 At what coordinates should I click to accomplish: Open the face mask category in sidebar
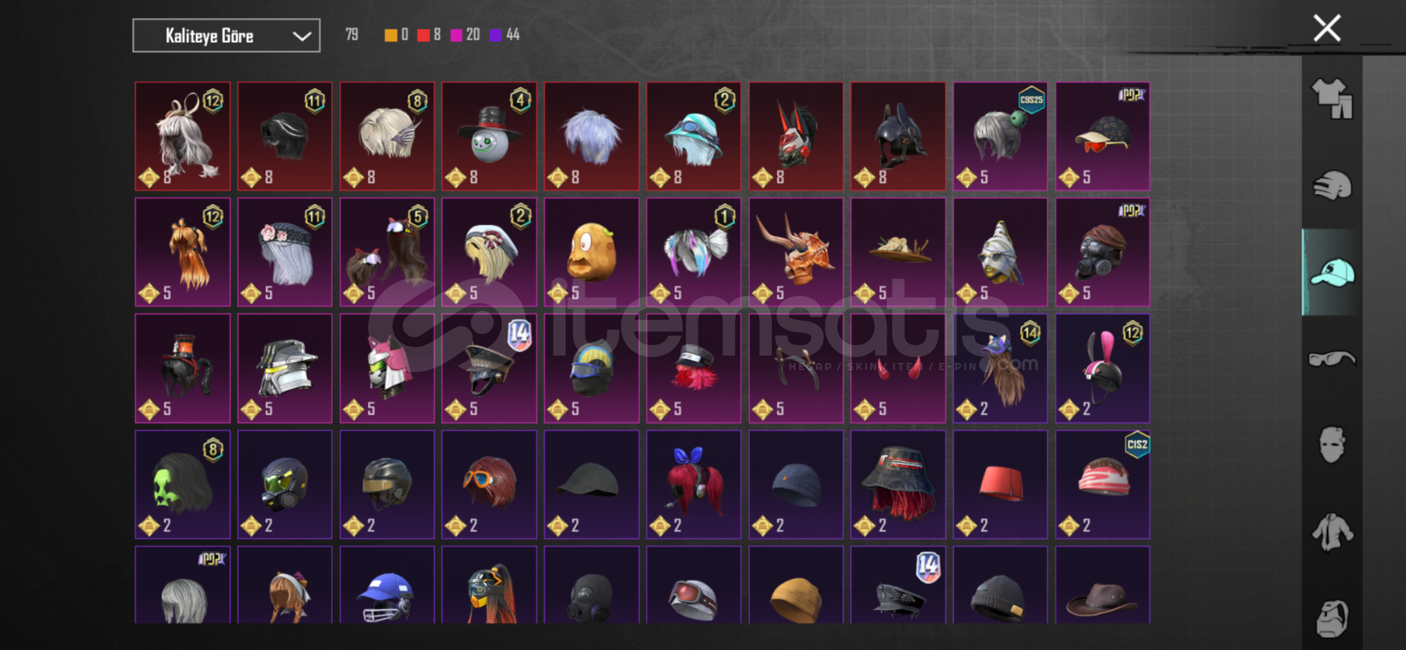click(x=1331, y=445)
